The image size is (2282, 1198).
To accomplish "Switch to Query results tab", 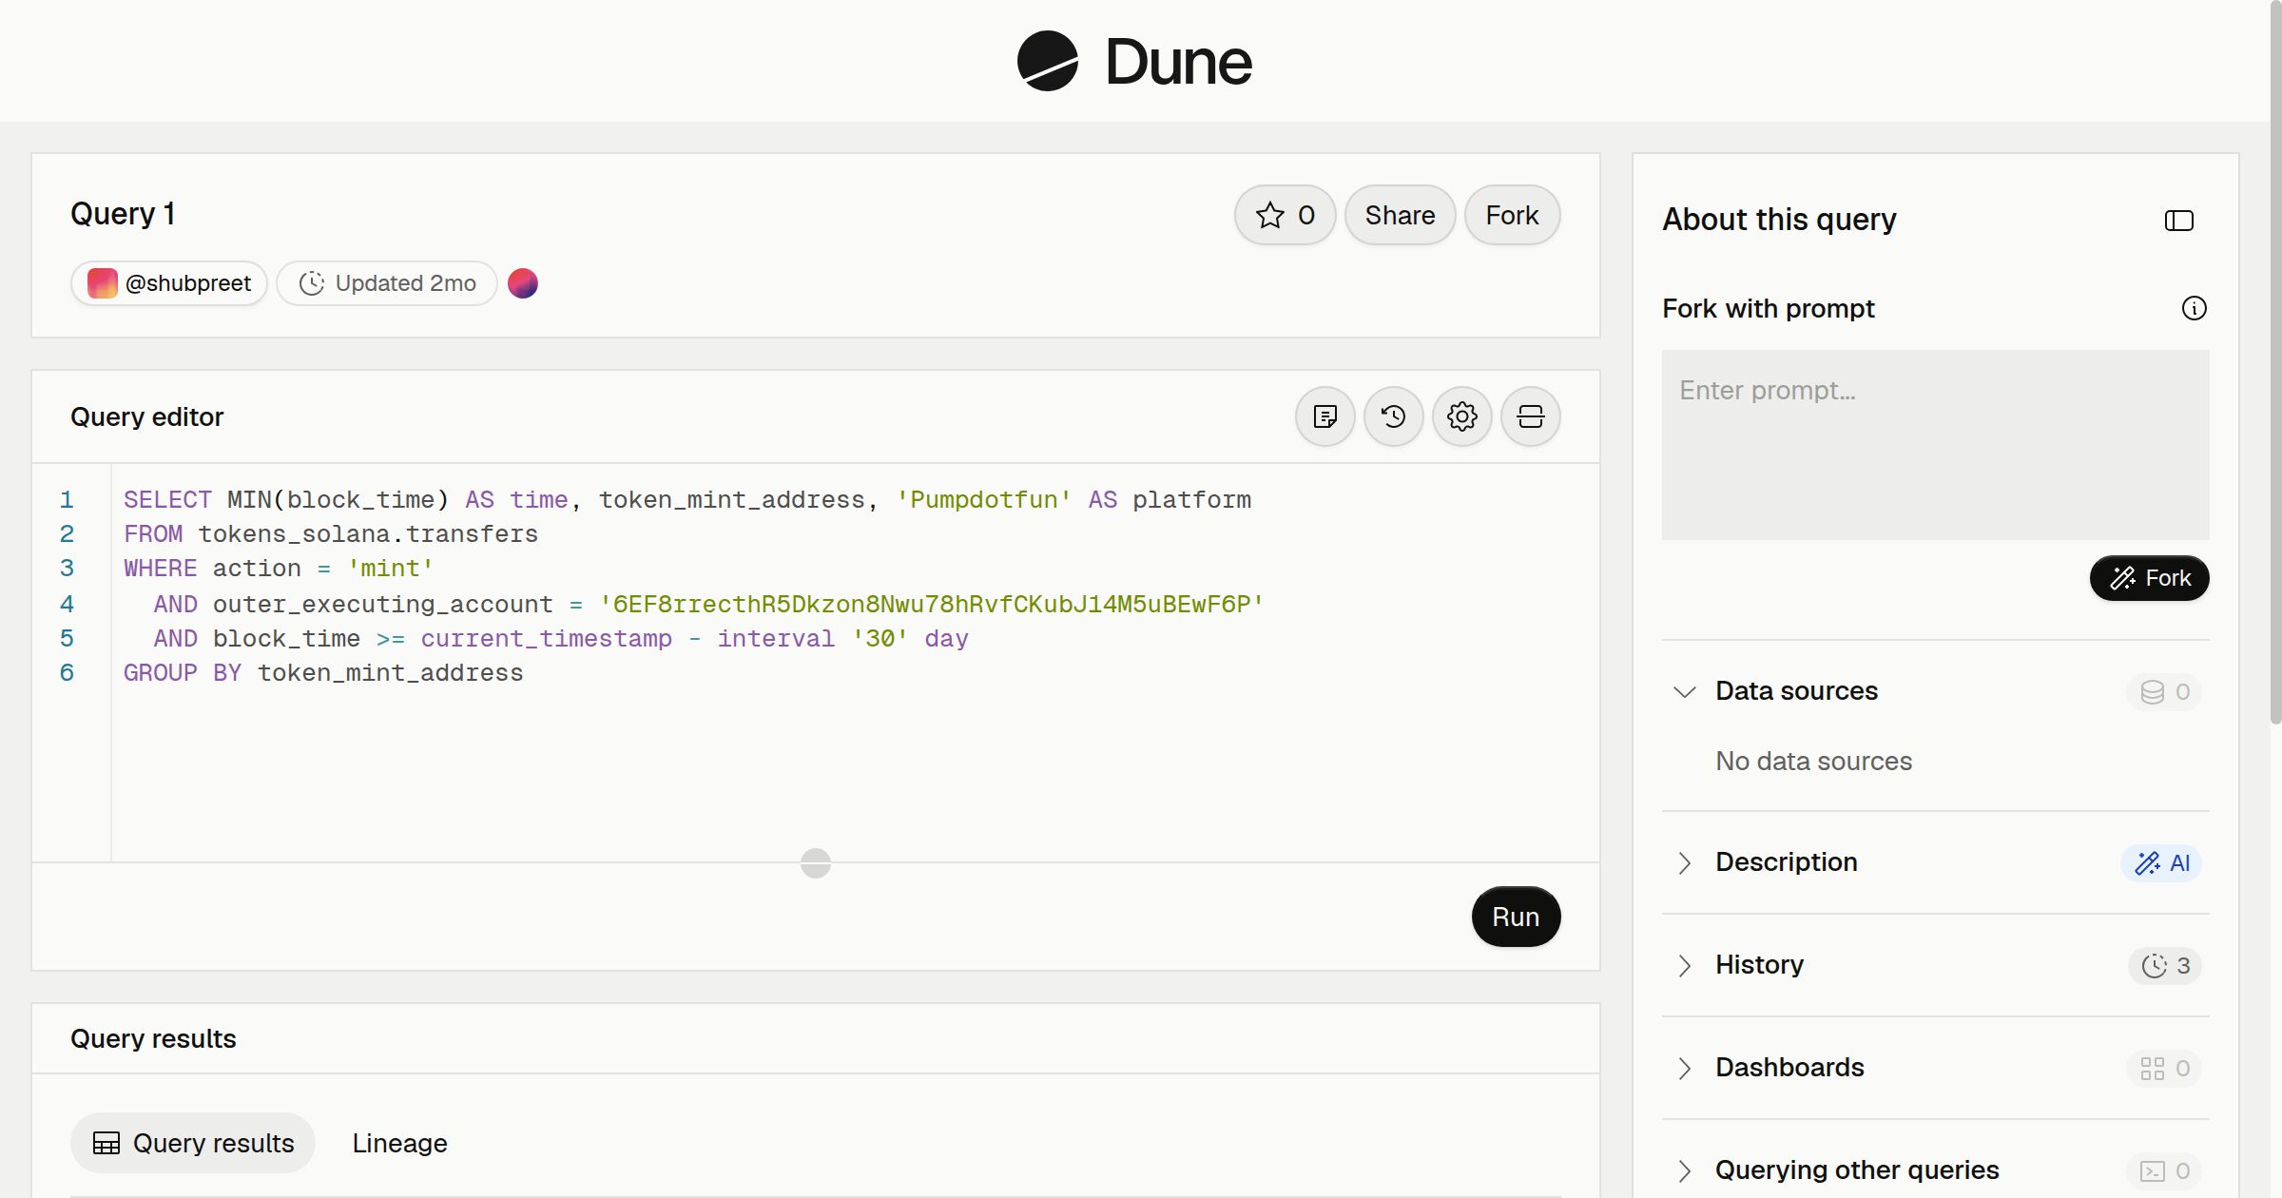I will pyautogui.click(x=193, y=1143).
